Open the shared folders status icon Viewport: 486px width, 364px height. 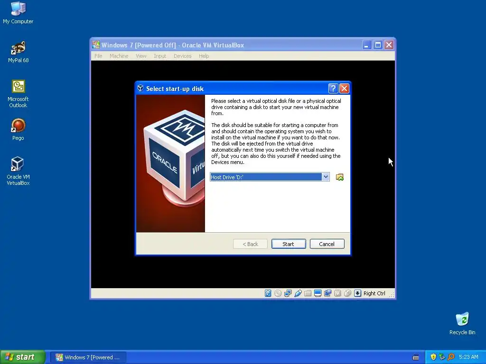pyautogui.click(x=308, y=293)
